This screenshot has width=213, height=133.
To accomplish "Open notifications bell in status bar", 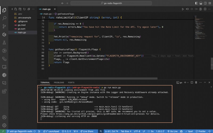I will (x=210, y=131).
